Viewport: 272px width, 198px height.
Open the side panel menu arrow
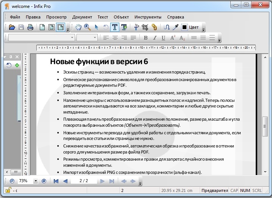tap(5, 57)
